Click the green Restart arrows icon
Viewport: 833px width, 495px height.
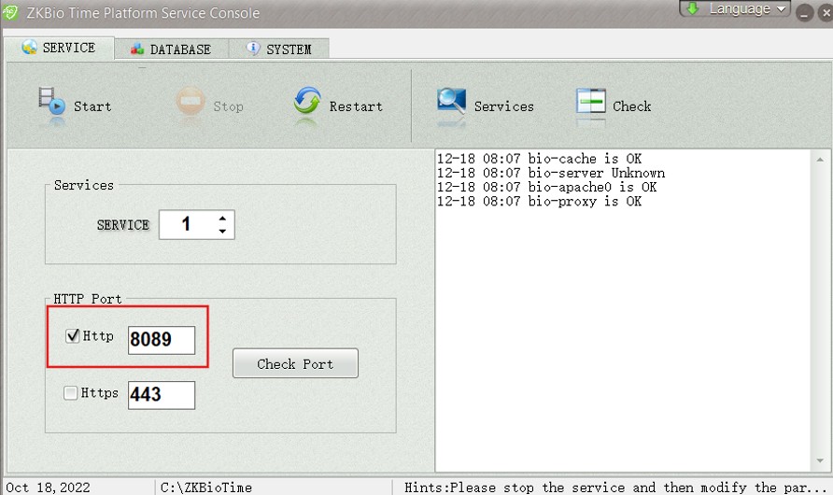[x=307, y=102]
